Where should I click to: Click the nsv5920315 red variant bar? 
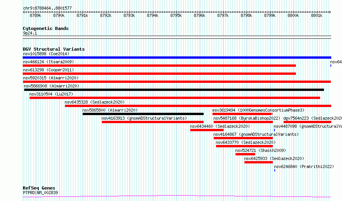[x=177, y=82]
